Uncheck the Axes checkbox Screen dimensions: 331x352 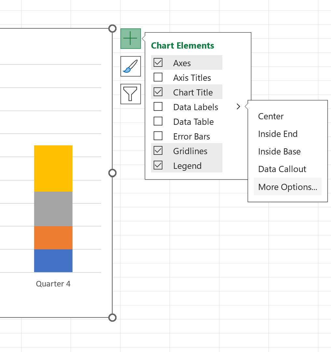point(158,62)
